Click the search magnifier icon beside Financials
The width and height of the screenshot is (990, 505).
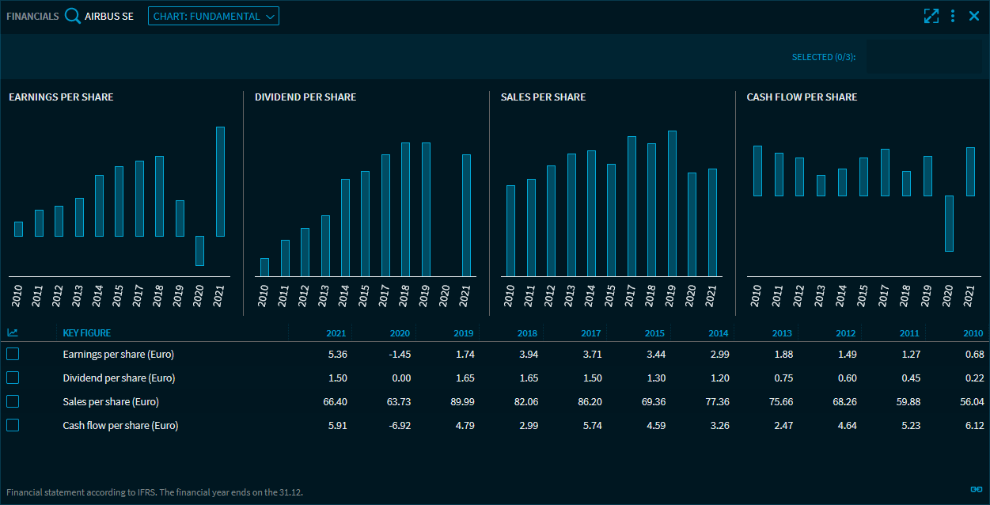73,16
